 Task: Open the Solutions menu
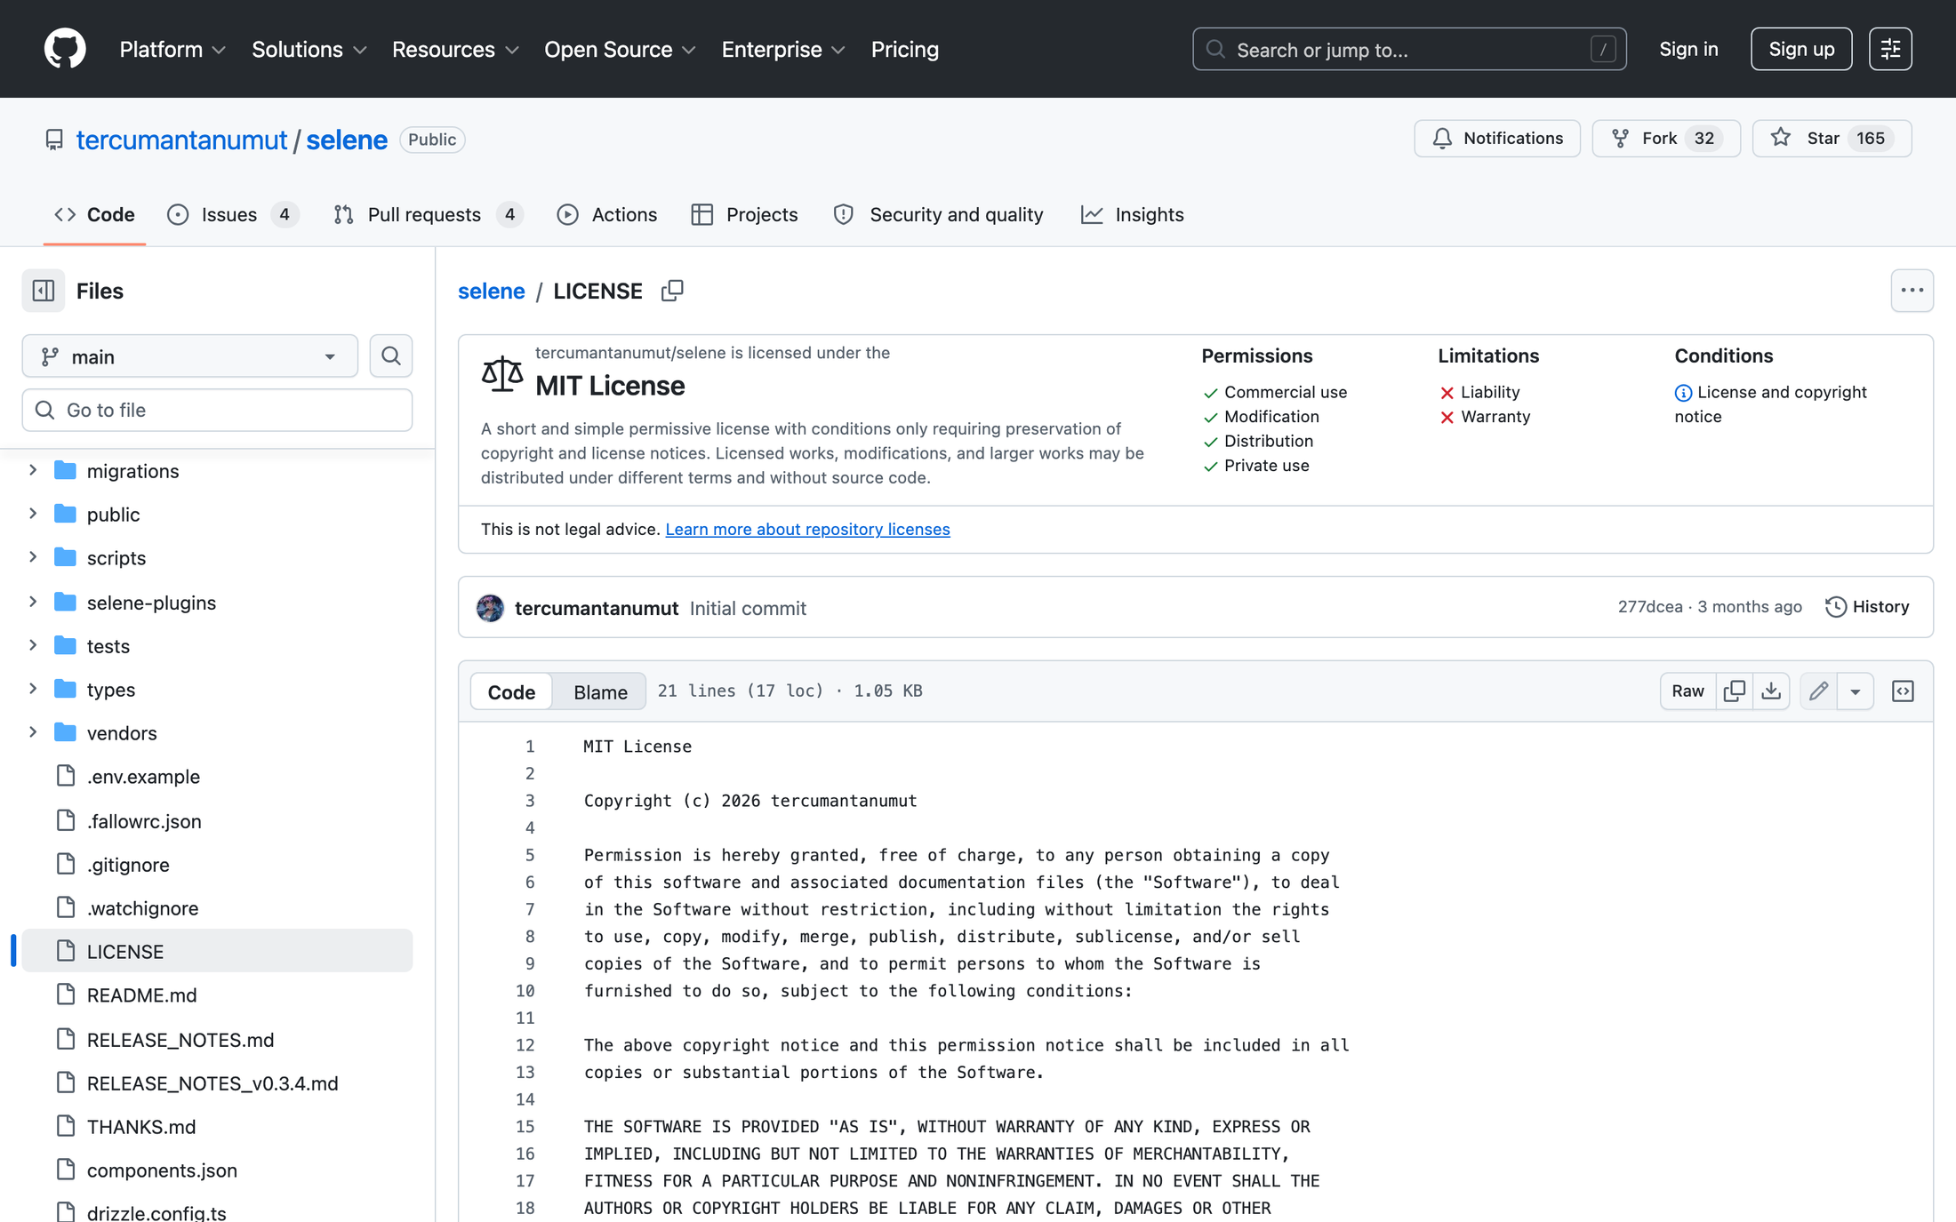coord(309,50)
